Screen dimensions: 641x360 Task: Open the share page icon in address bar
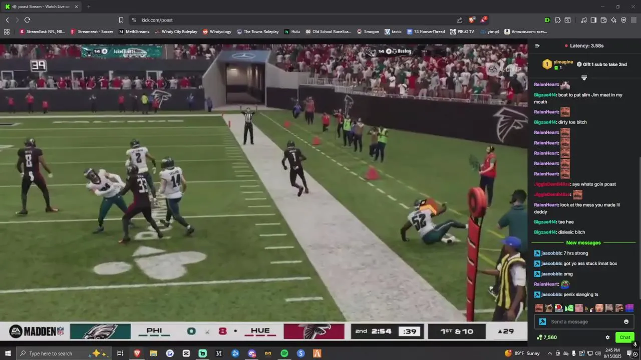point(459,20)
